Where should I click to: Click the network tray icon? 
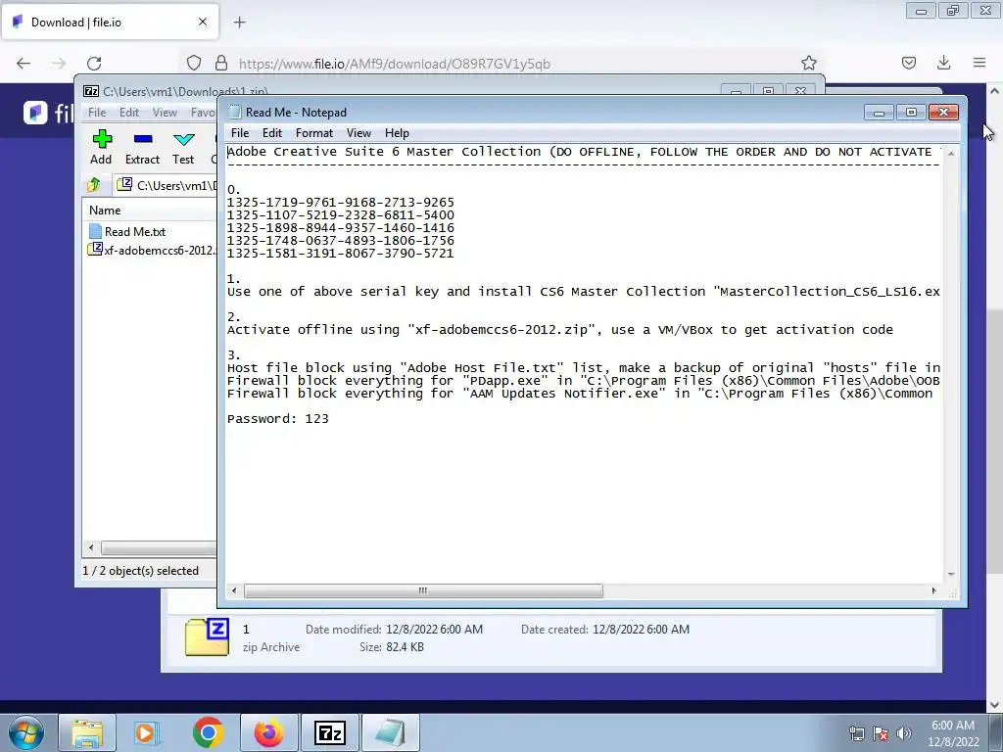(856, 733)
